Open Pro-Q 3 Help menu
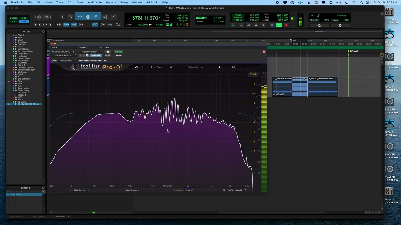401x225 pixels. tap(234, 67)
